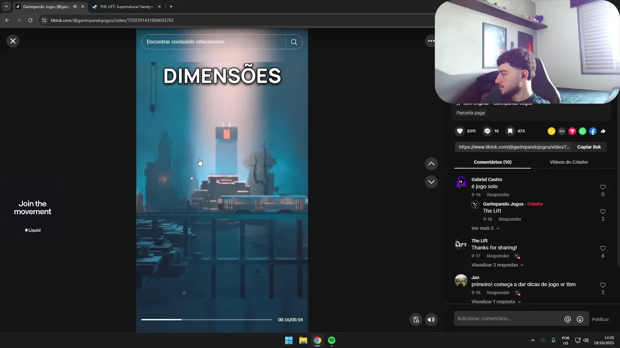
Task: Share via the Facebook icon
Action: tap(593, 131)
